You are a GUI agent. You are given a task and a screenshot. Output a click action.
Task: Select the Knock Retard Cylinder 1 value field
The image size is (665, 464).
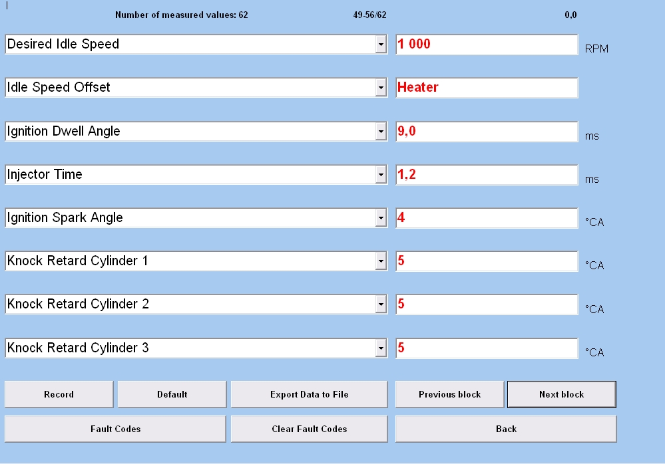(x=487, y=261)
